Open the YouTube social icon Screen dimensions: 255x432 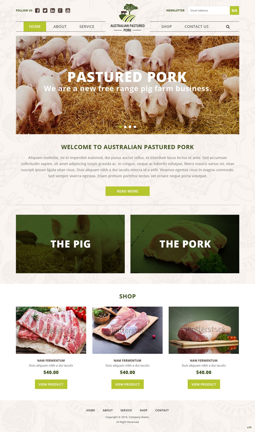point(68,11)
